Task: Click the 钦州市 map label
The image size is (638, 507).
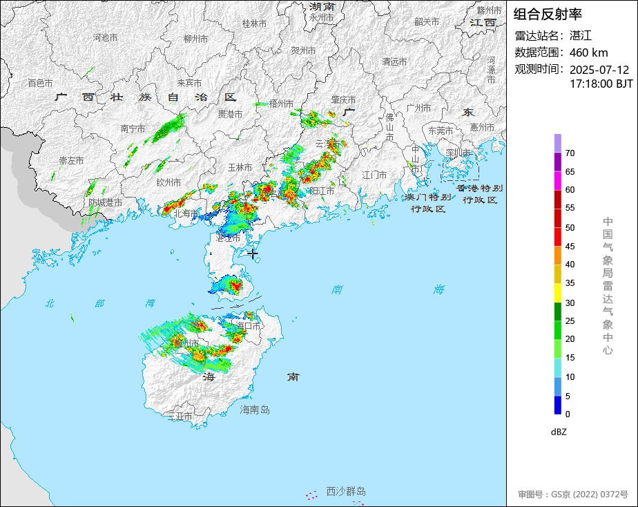Action: pyautogui.click(x=168, y=182)
